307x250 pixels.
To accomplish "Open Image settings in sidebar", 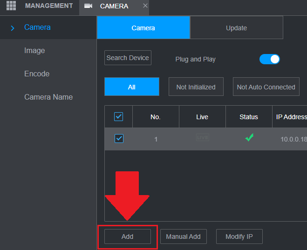I will point(34,50).
